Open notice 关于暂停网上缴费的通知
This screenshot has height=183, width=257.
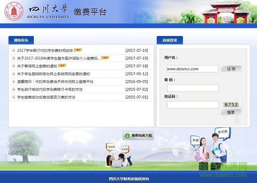pos(37,66)
